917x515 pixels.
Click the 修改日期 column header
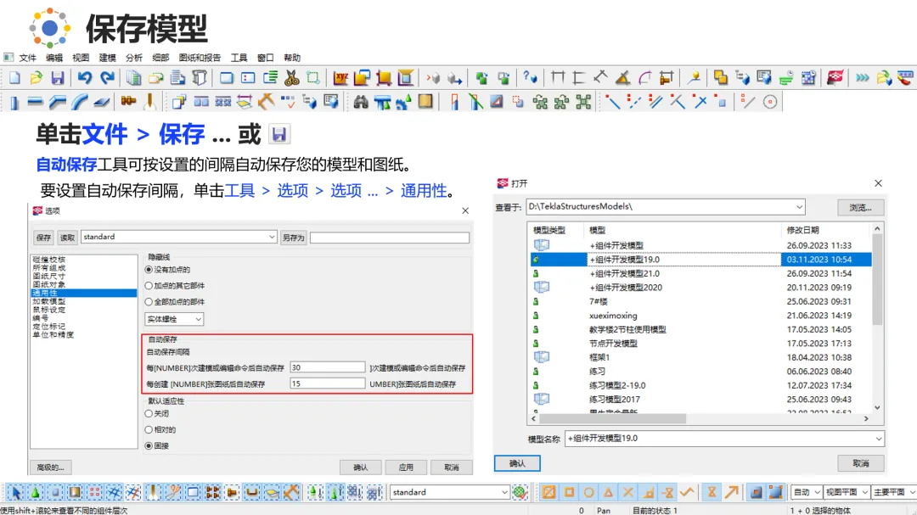point(803,230)
